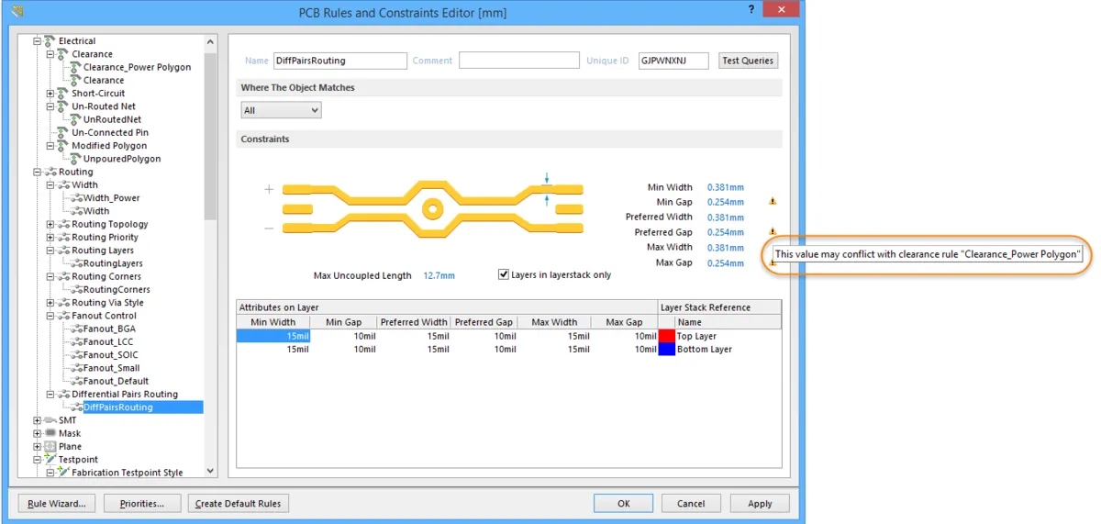The height and width of the screenshot is (524, 1101).
Task: Click the warning icon beside Preferred Gap
Action: 773,231
